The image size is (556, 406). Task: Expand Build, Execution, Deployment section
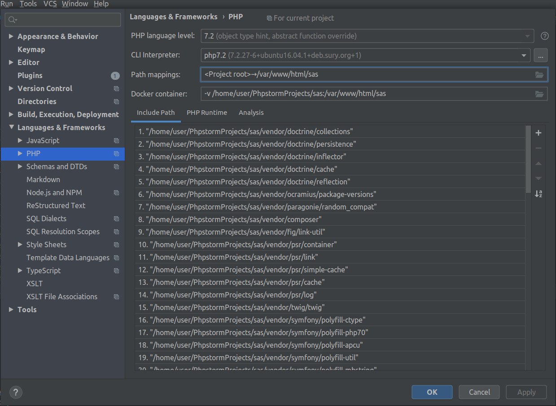coord(11,114)
